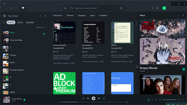
Task: Expand library with arrow icon
Action: click(45, 16)
